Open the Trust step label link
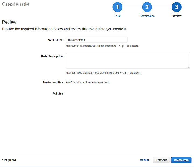194x167 pixels. coord(117,16)
